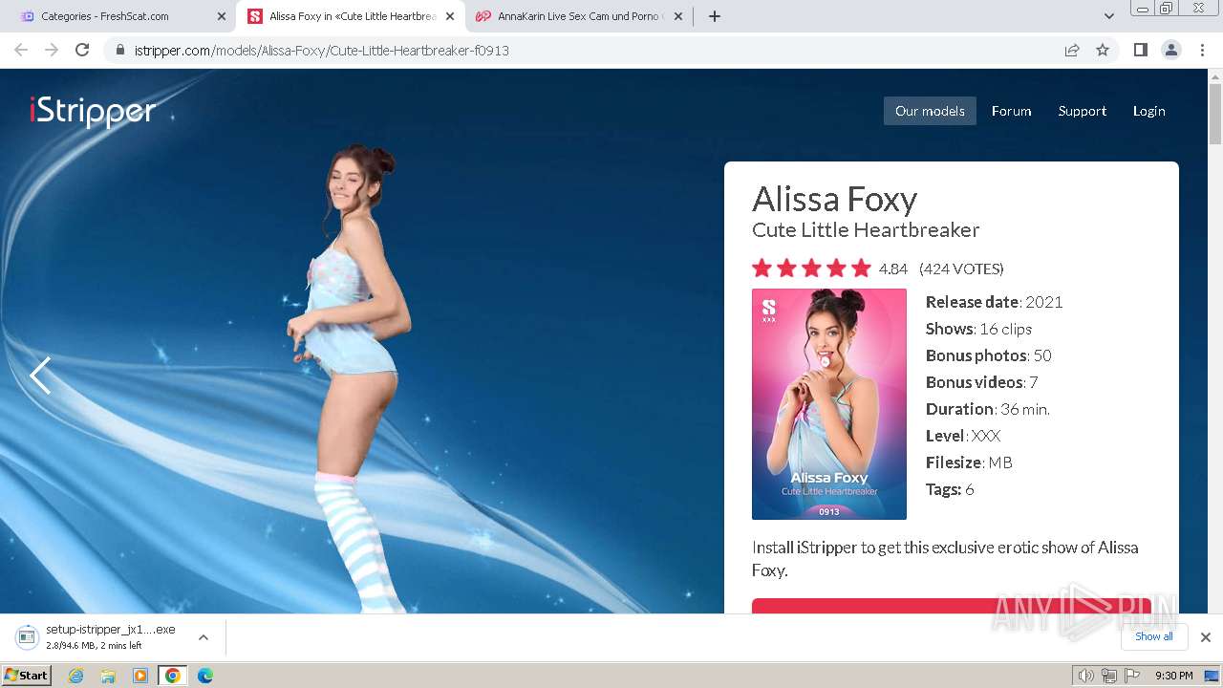Go to previous show with left arrow
Image resolution: width=1223 pixels, height=688 pixels.
[40, 376]
